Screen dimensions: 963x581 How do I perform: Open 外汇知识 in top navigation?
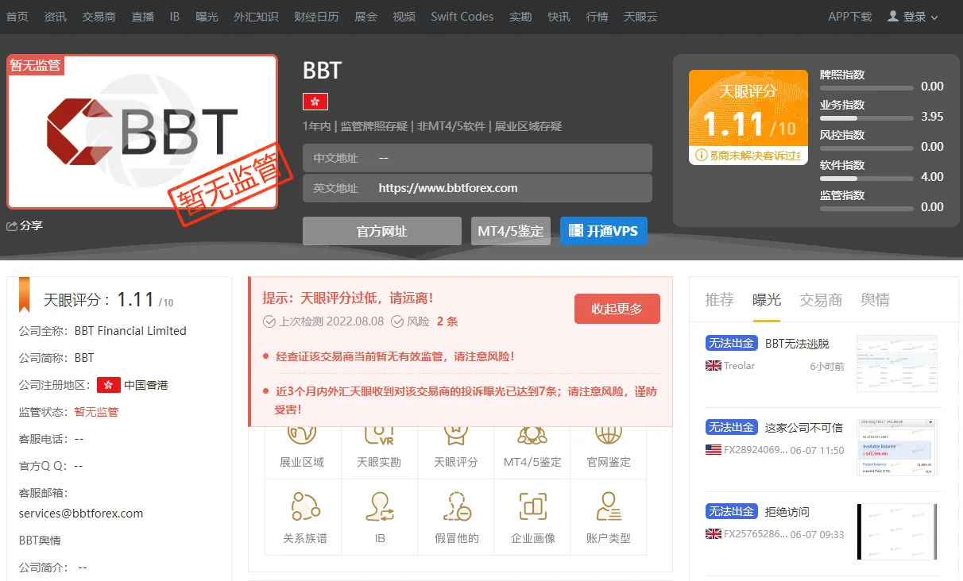[256, 17]
